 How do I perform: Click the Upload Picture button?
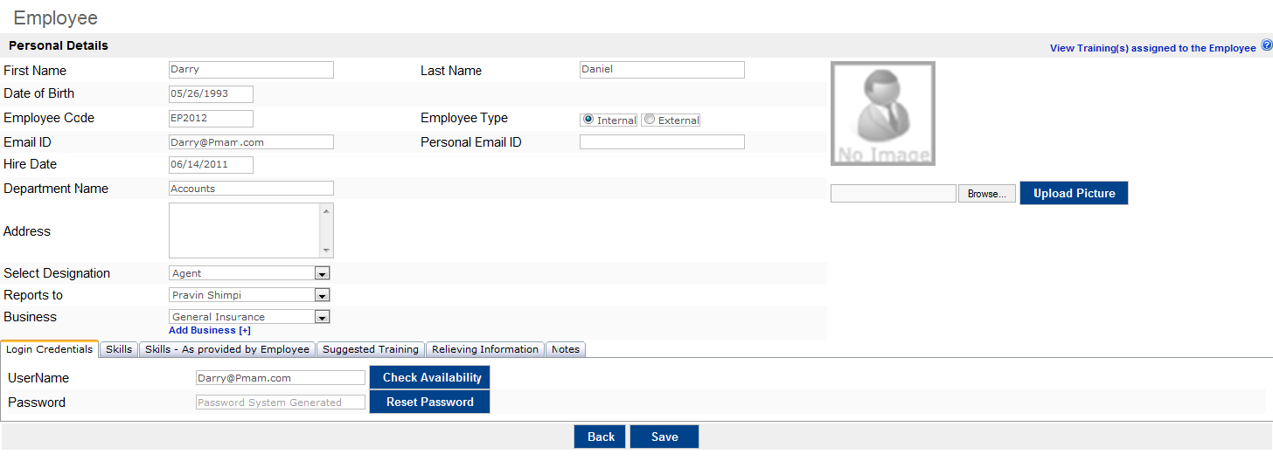click(x=1074, y=193)
